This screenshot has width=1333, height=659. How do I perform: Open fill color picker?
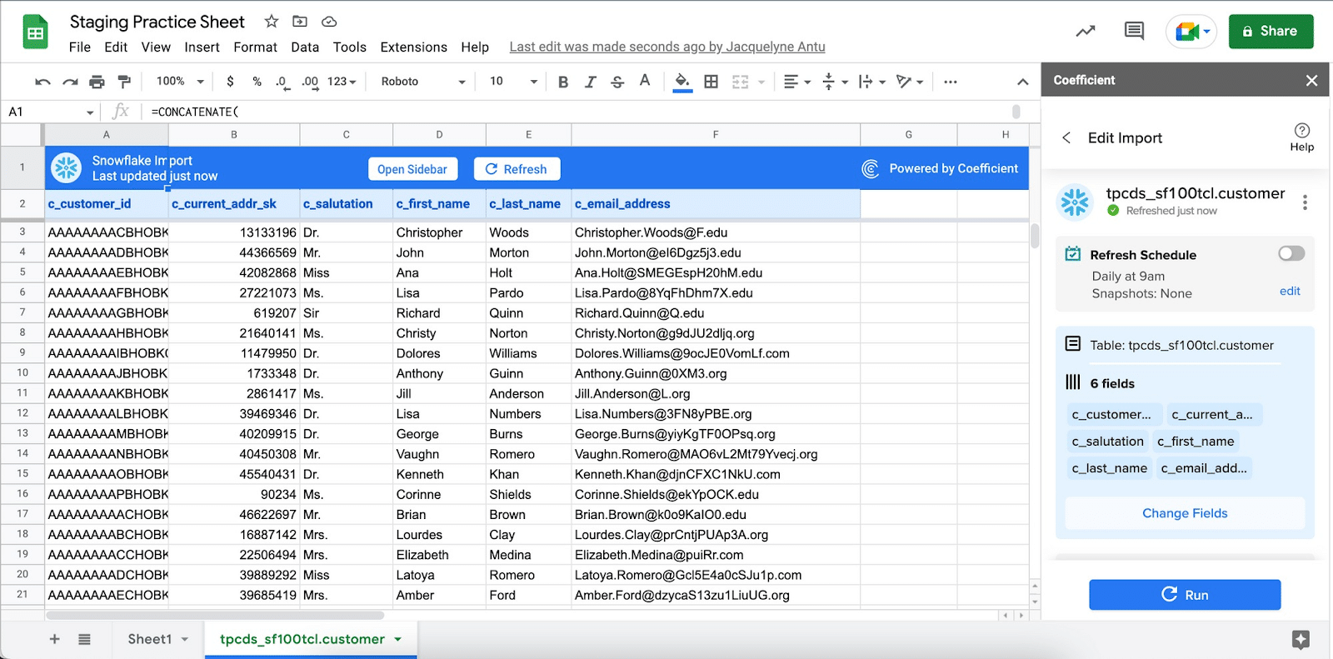click(682, 82)
